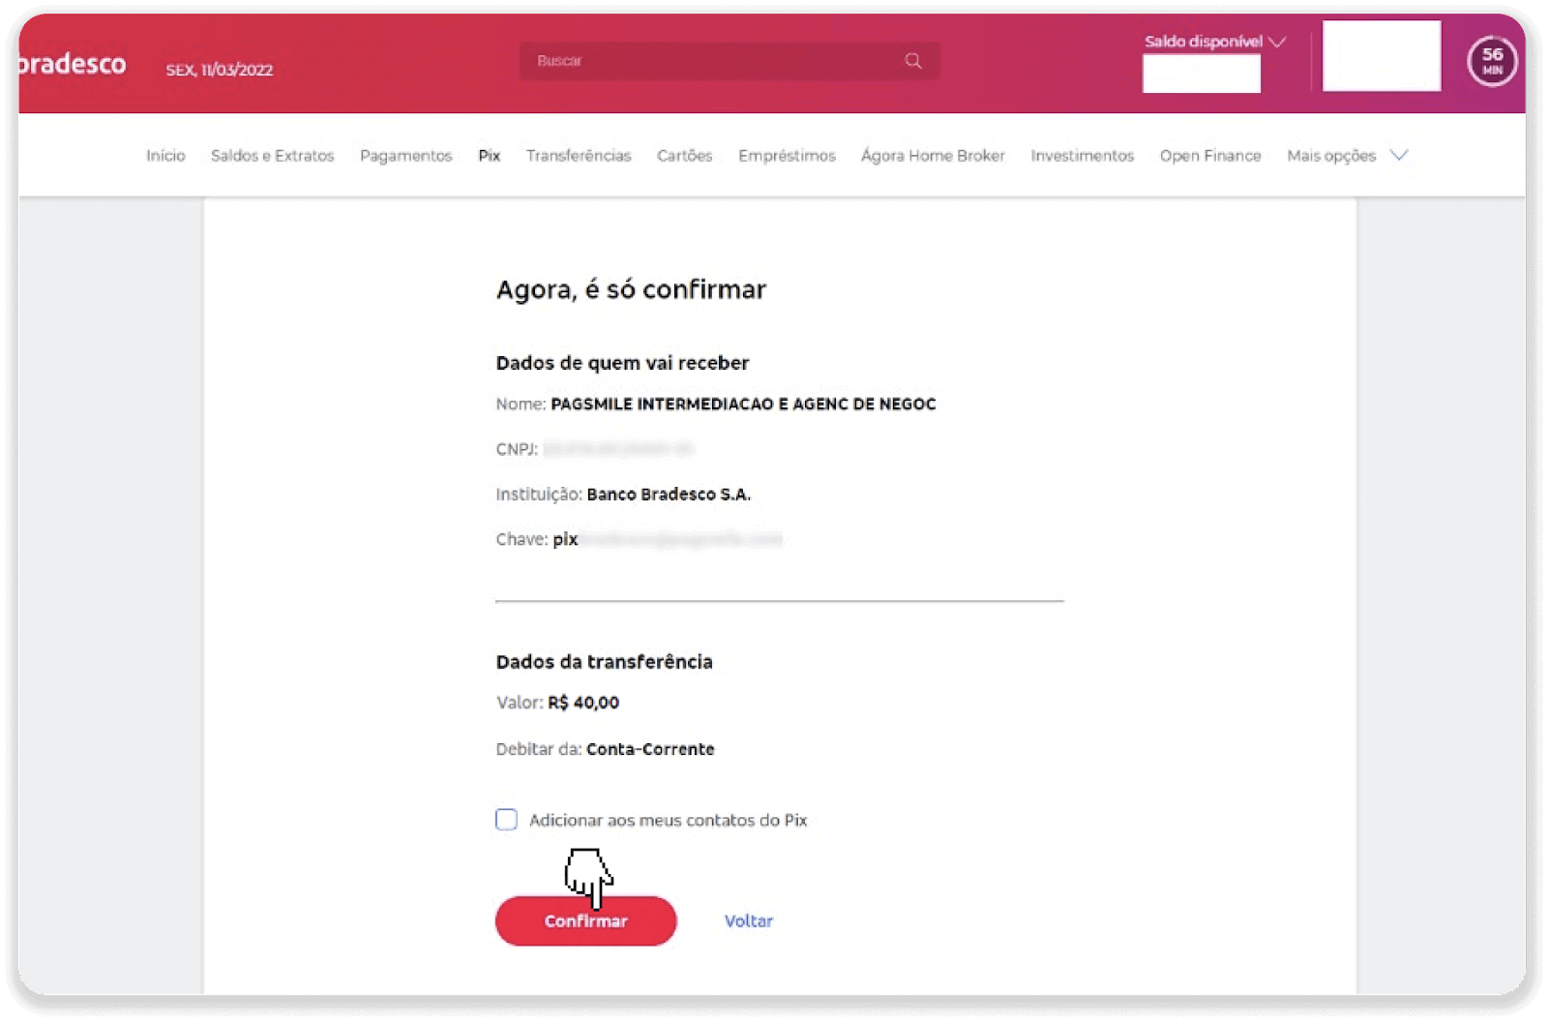The height and width of the screenshot is (1022, 1548).
Task: Click the Voltar link
Action: click(x=748, y=920)
